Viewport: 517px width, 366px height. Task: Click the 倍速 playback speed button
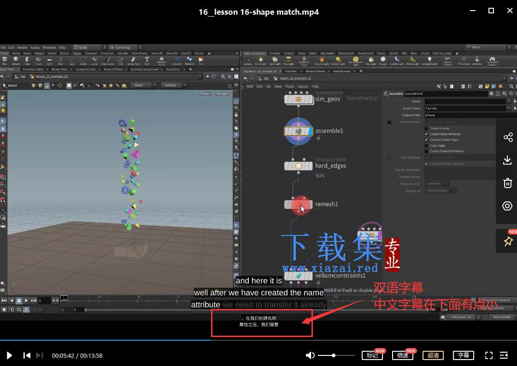click(403, 355)
